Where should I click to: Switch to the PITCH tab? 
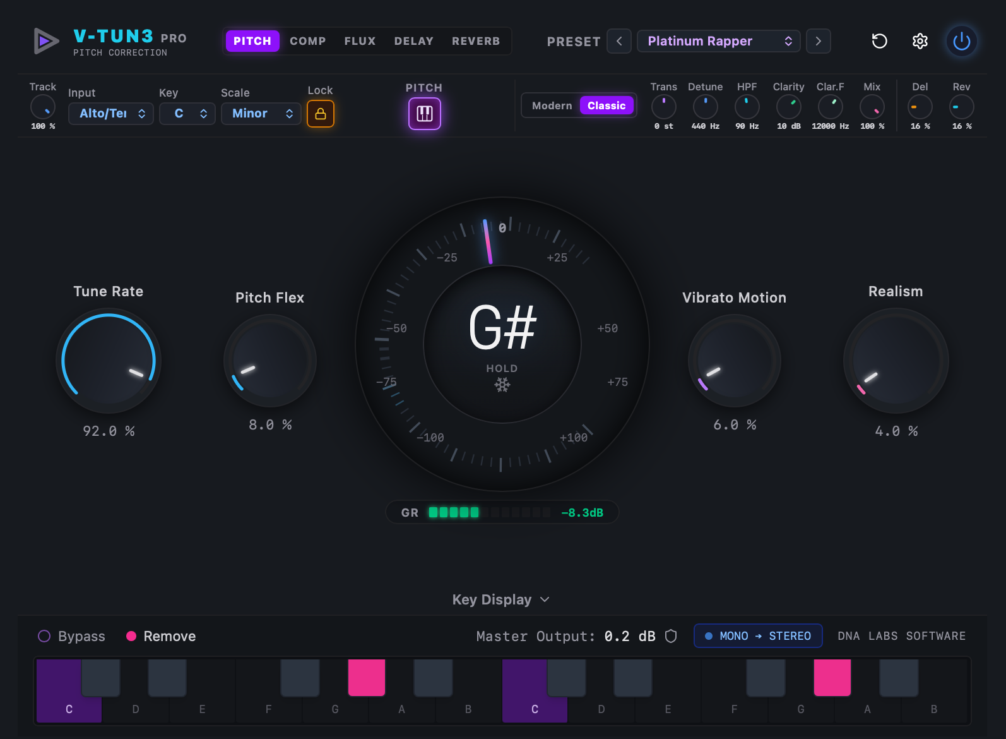point(252,41)
